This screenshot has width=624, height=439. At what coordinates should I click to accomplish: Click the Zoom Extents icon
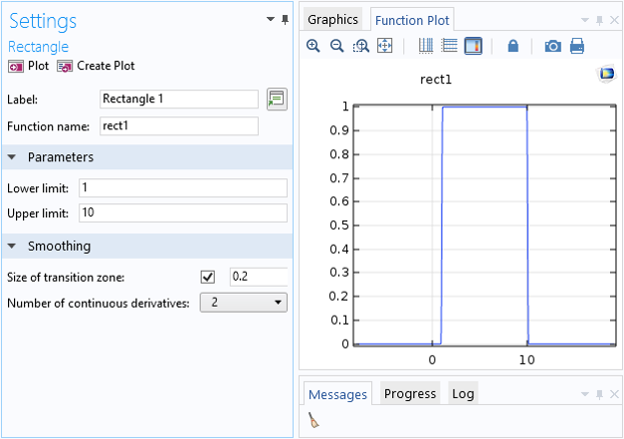(x=385, y=46)
